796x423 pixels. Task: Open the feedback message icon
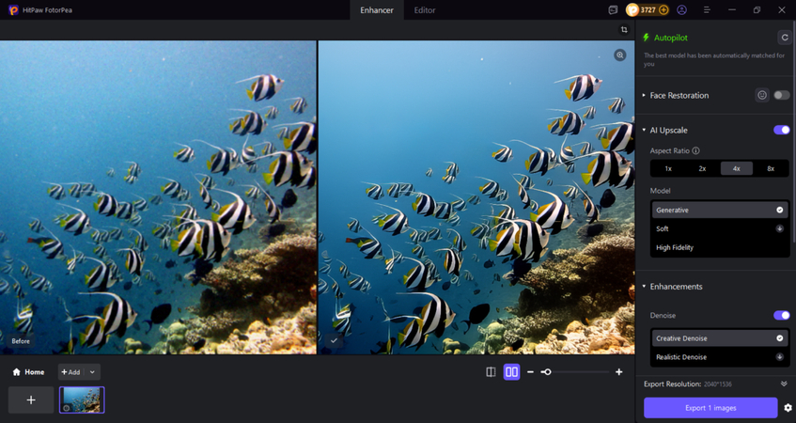pyautogui.click(x=614, y=9)
